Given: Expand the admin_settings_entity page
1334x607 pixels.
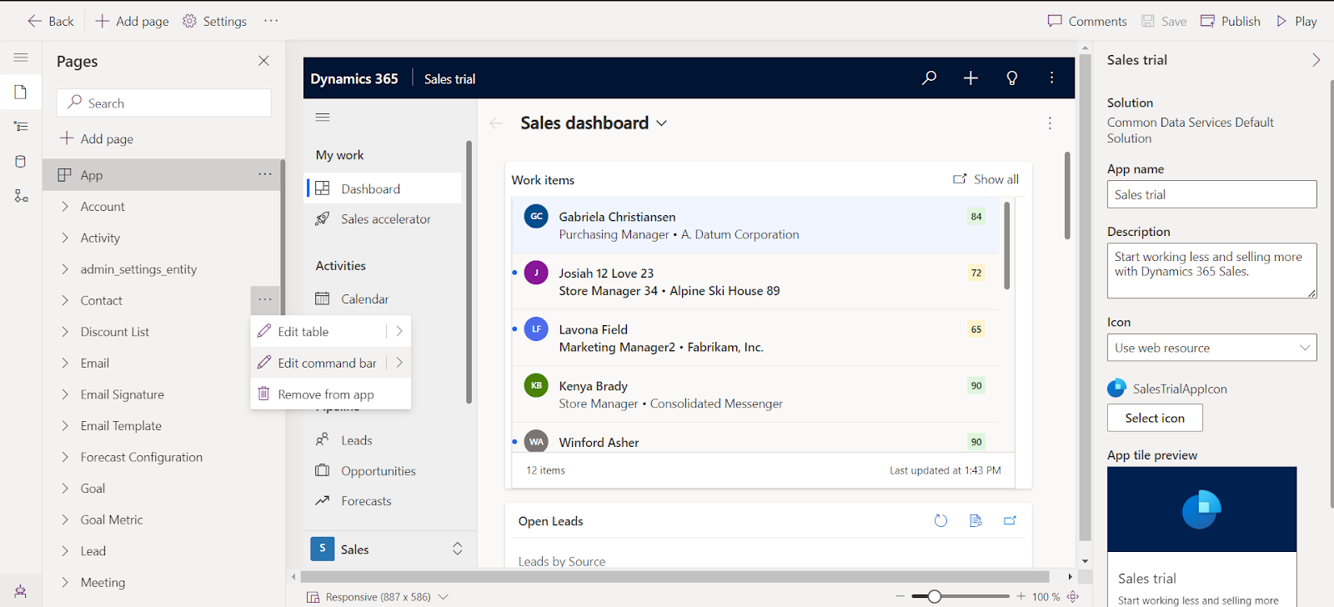Looking at the screenshot, I should coord(65,269).
